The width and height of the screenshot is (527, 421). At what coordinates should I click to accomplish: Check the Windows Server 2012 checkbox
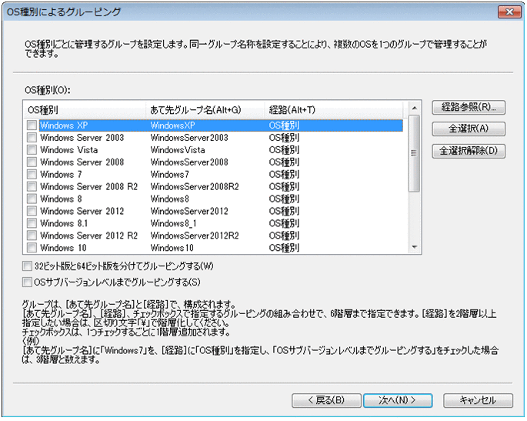(32, 211)
